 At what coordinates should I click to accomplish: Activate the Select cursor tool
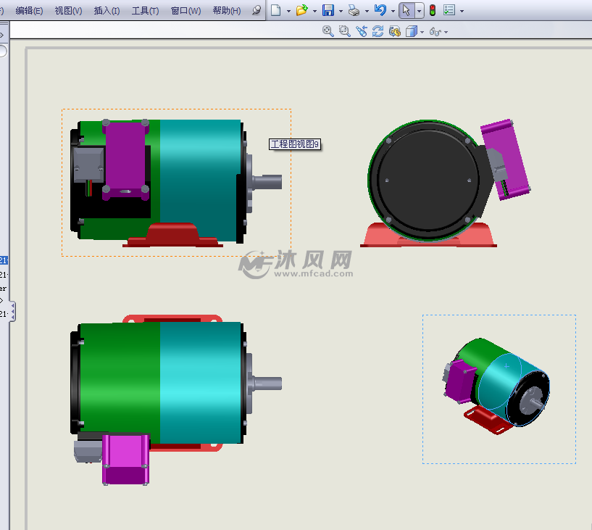pos(407,10)
